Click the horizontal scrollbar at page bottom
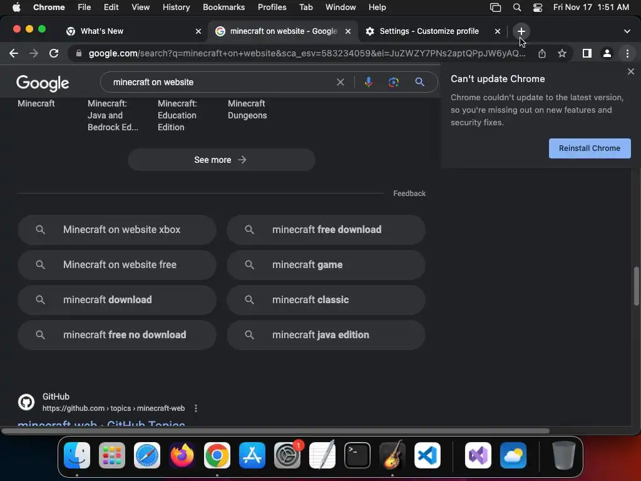This screenshot has width=641, height=481. (x=275, y=431)
